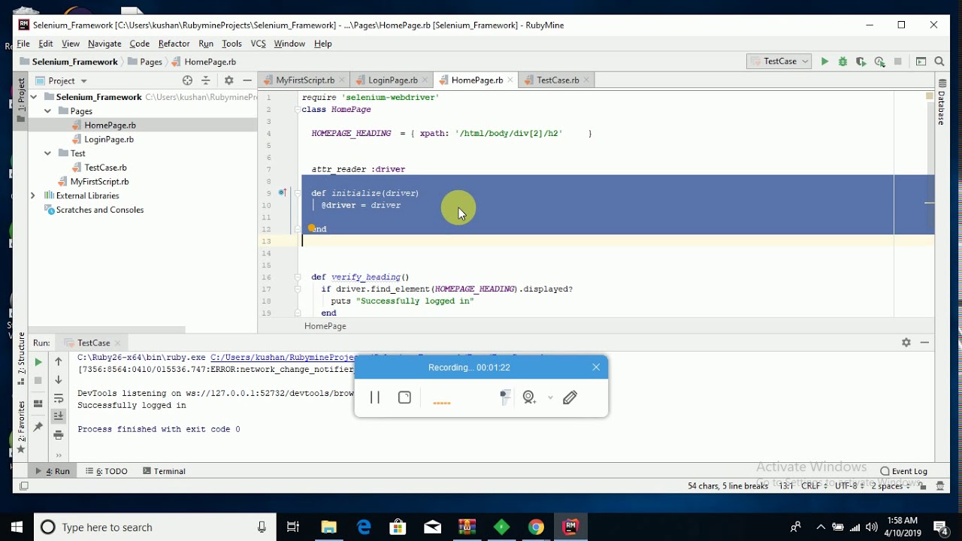The height and width of the screenshot is (541, 962).
Task: Switch to the MyFirstScript.rb editor tab
Action: click(x=304, y=80)
